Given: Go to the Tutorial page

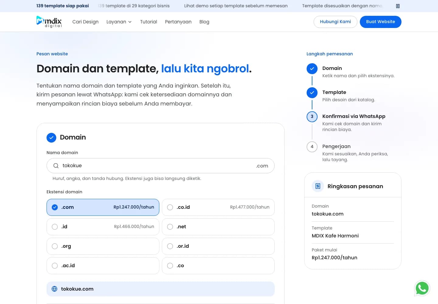Looking at the screenshot, I should point(148,22).
